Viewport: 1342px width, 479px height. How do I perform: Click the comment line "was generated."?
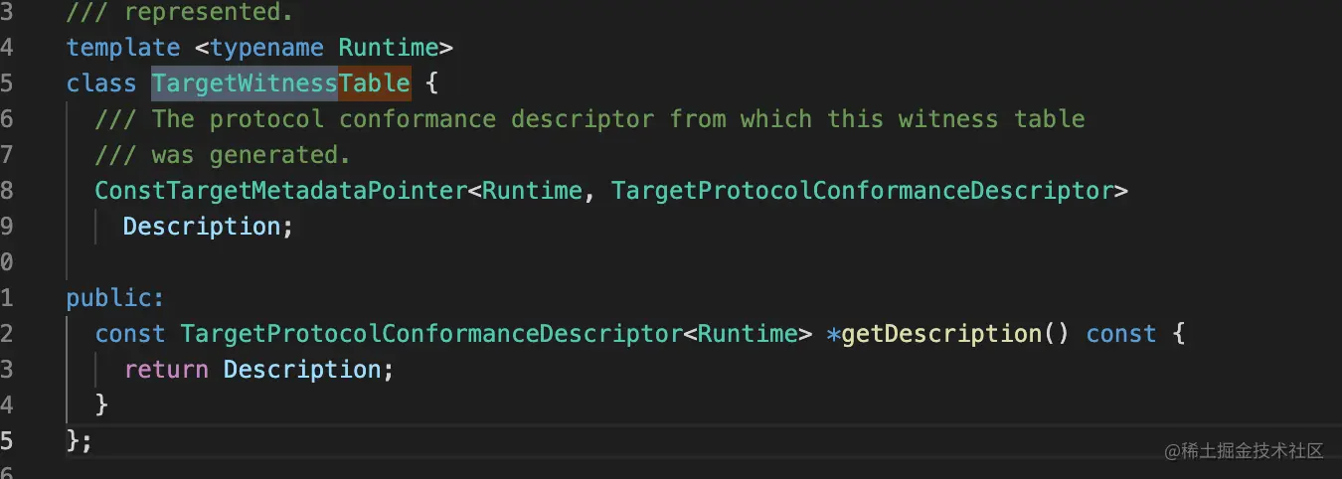(x=223, y=154)
